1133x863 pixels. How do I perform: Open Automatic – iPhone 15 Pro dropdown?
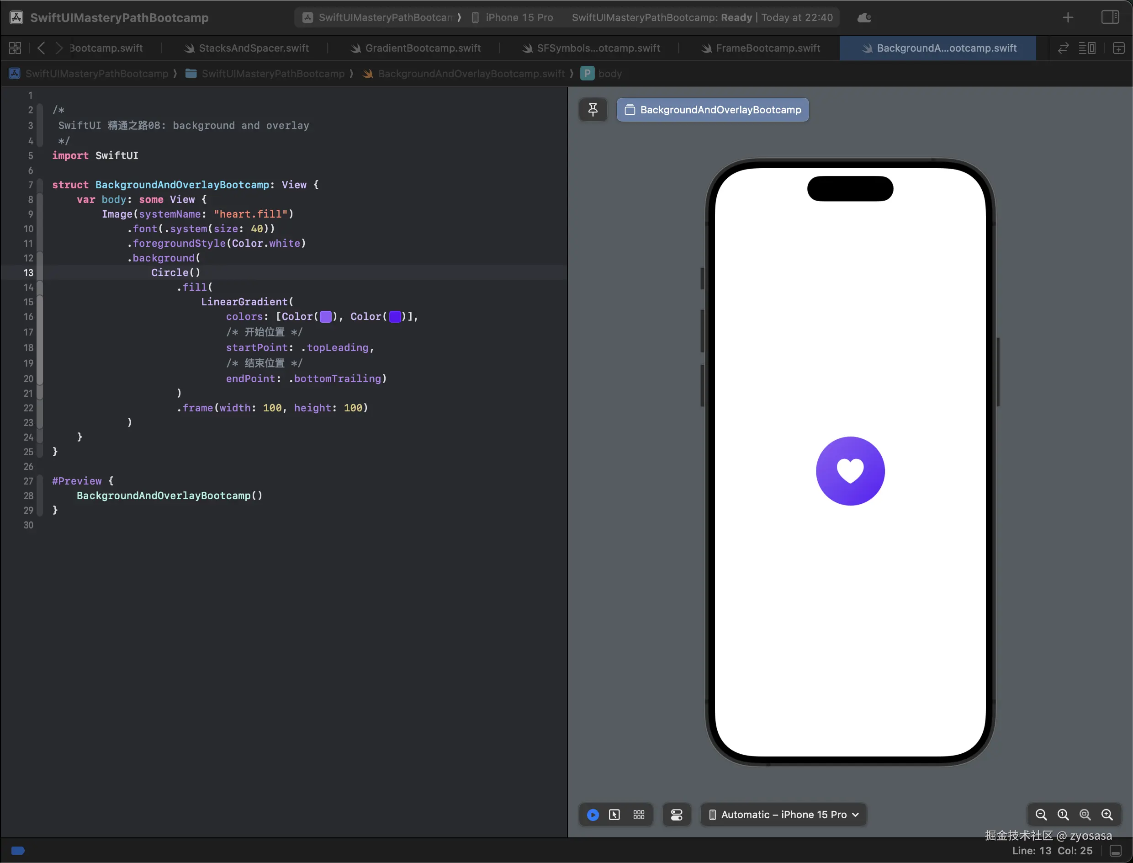click(784, 815)
